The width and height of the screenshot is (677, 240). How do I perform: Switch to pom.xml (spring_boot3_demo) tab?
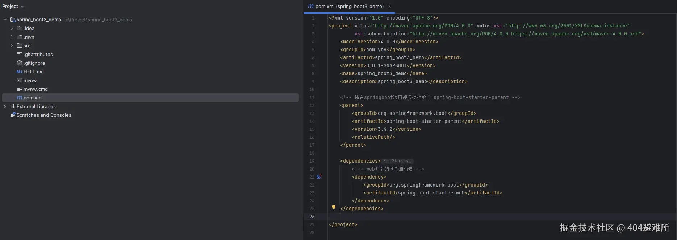(x=349, y=6)
